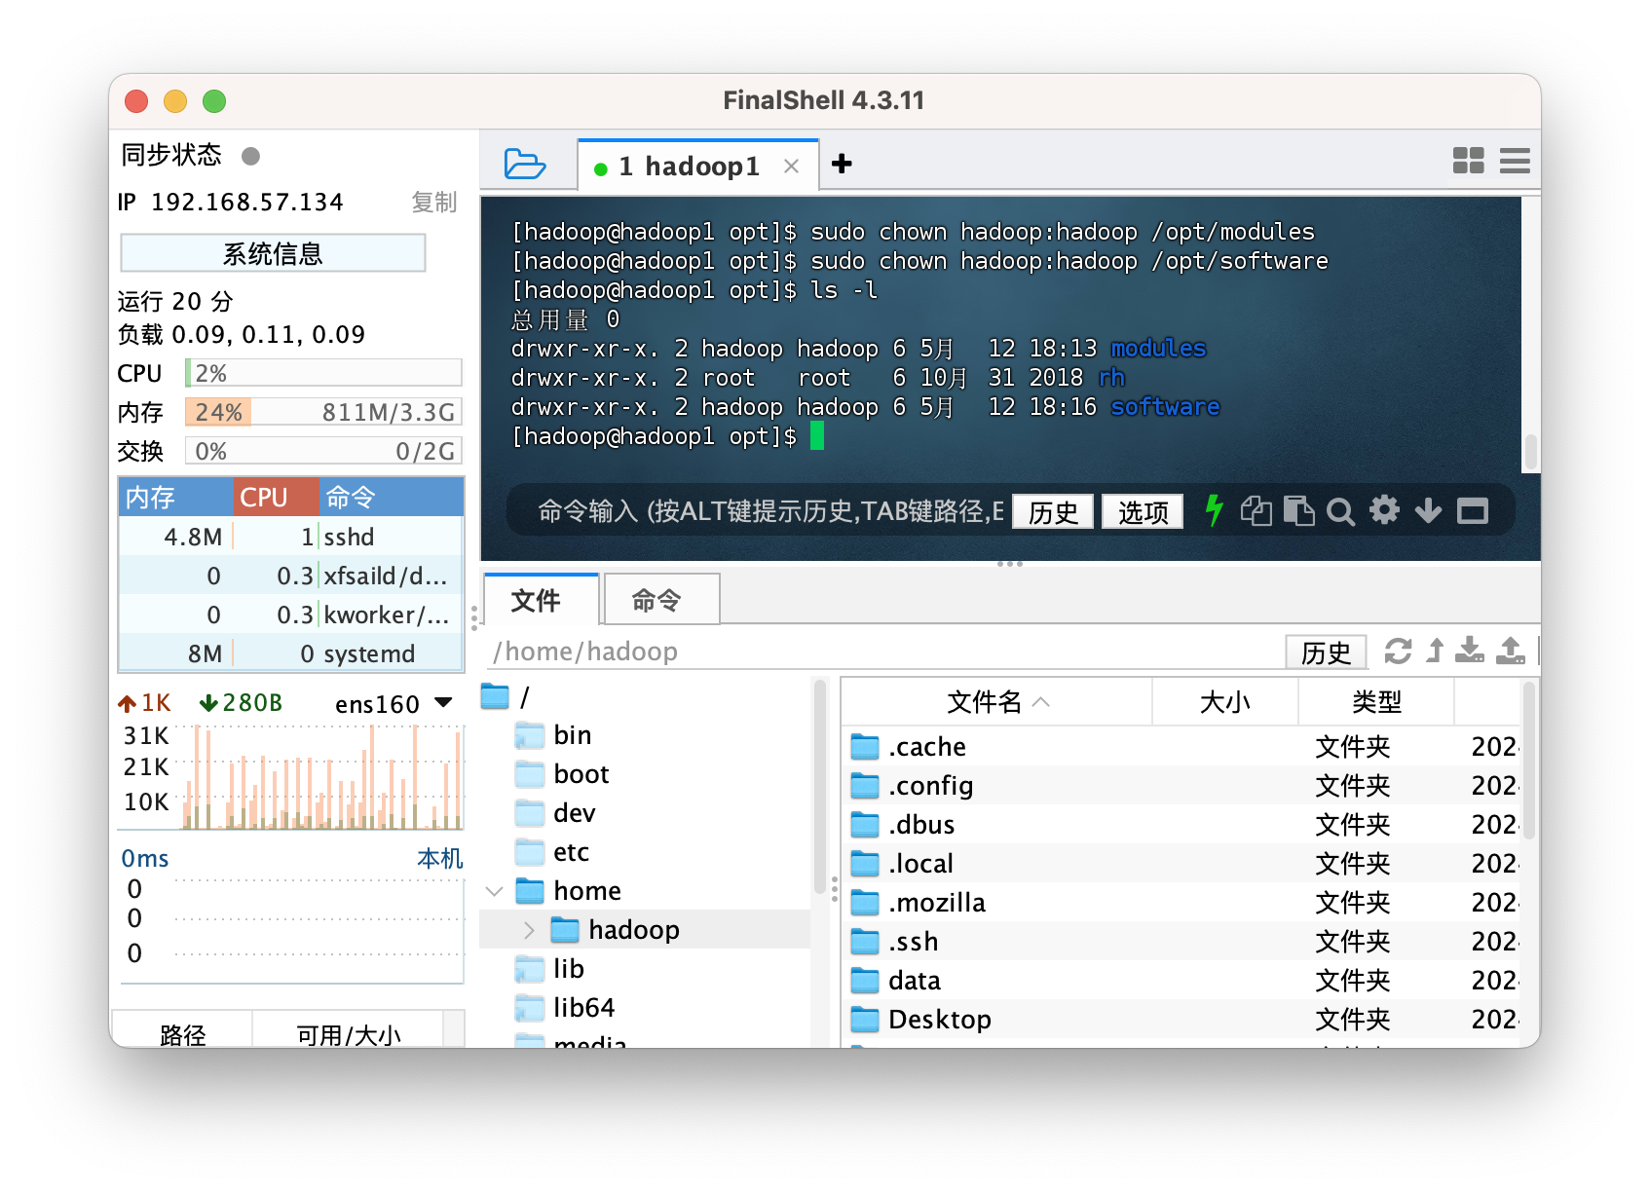This screenshot has height=1192, width=1650.
Task: Refresh the file list
Action: coord(1398,651)
